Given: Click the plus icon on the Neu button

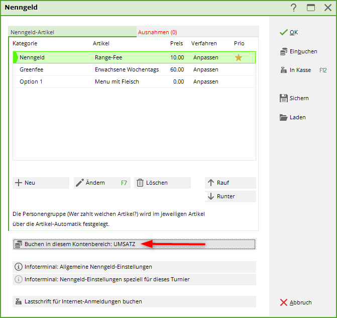Looking at the screenshot, I should (19, 183).
